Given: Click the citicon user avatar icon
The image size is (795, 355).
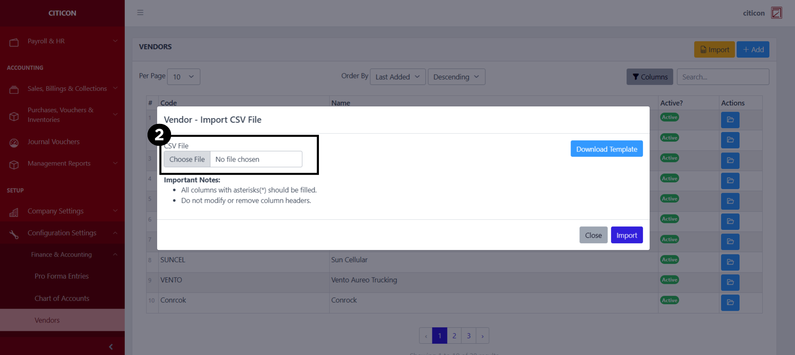Looking at the screenshot, I should 776,13.
